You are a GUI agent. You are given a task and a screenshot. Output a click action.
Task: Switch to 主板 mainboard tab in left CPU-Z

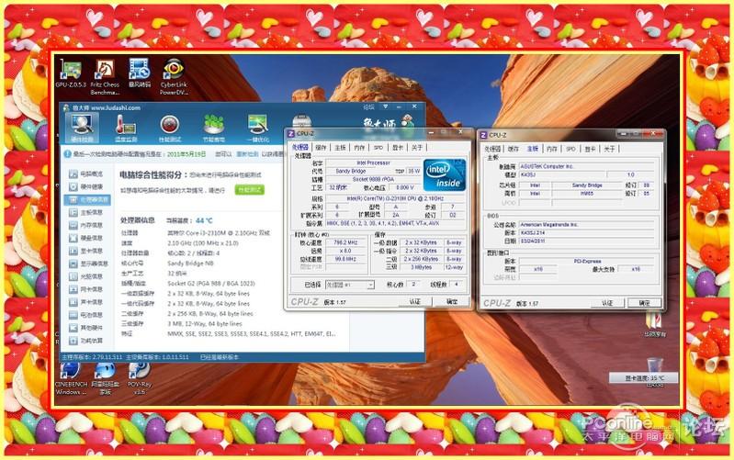(340, 148)
